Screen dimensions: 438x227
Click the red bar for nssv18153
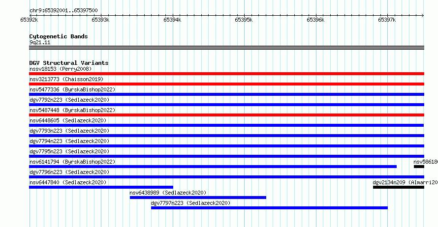pos(226,74)
